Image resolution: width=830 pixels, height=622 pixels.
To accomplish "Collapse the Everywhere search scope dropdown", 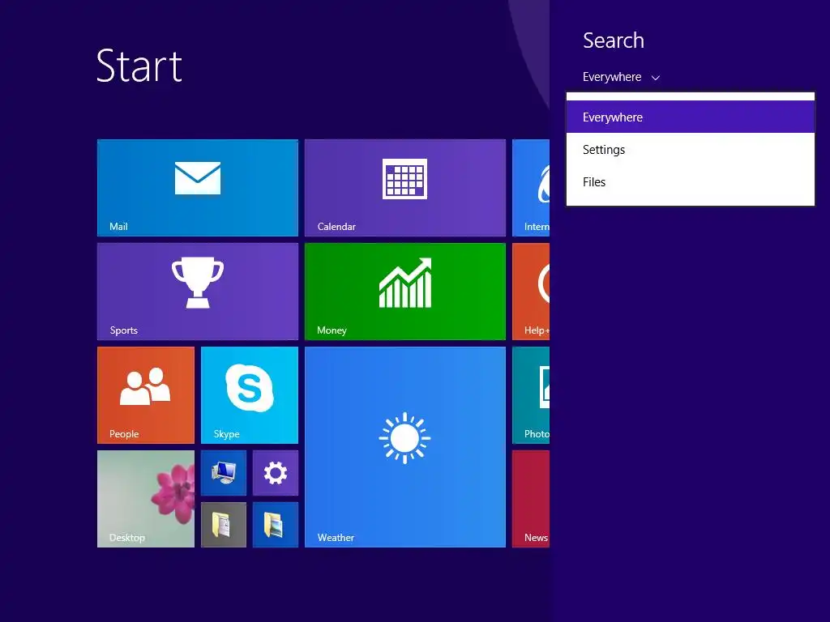I will (621, 77).
